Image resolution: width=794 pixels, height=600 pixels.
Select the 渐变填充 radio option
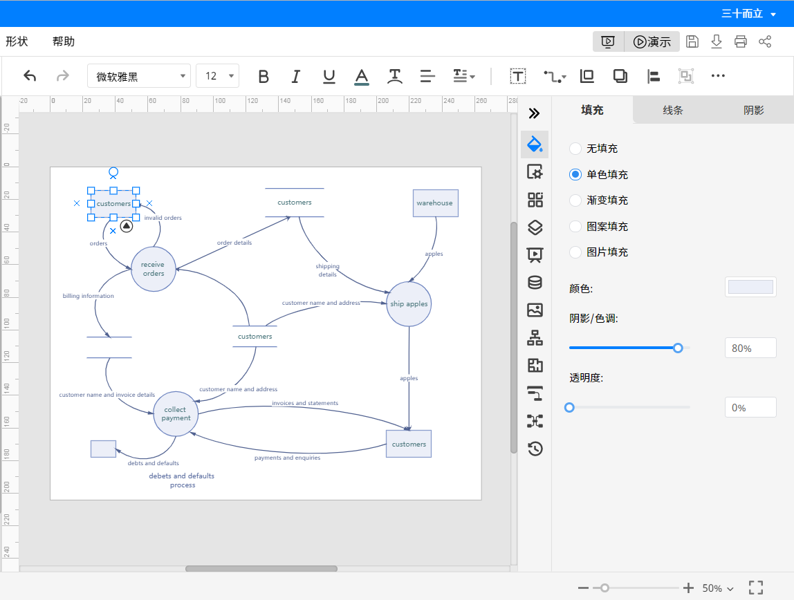[x=575, y=200]
